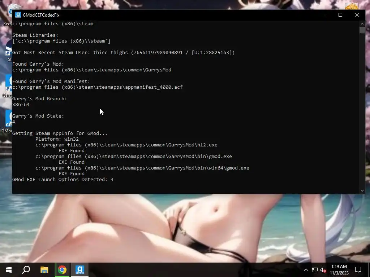Open taskbar Search magnifier
Screen dimensions: 370x277
point(26,270)
